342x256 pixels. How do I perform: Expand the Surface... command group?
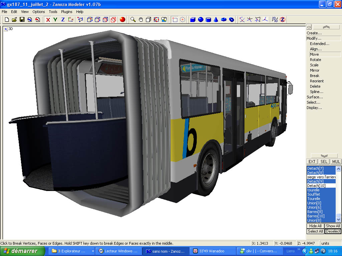(315, 97)
